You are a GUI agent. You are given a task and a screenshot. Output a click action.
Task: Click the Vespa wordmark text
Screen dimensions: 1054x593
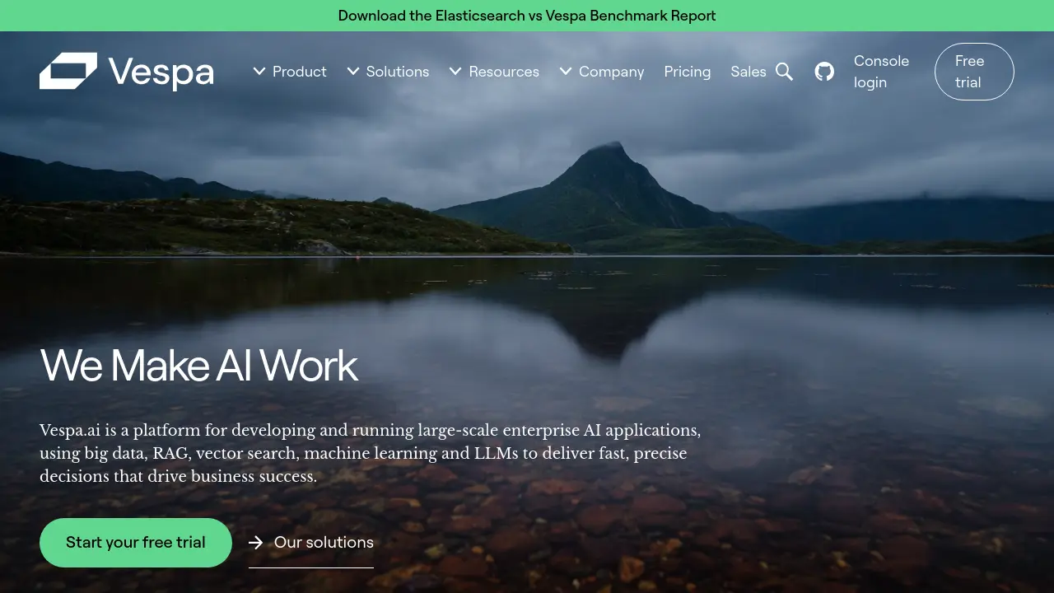(x=161, y=72)
